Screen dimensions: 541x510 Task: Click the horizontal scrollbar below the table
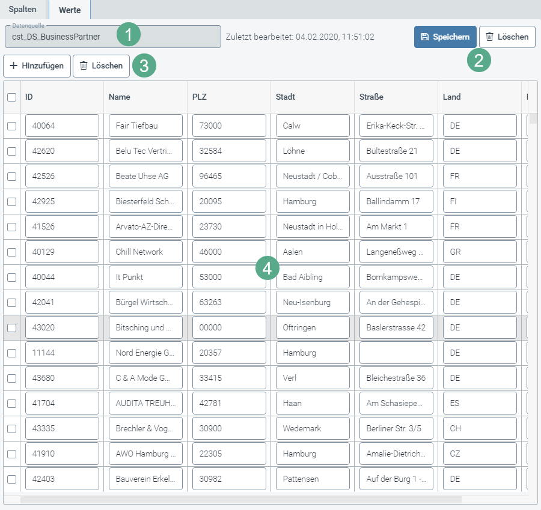tap(240, 500)
